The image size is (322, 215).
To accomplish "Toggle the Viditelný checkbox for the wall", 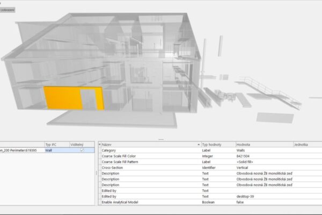I will [82, 150].
